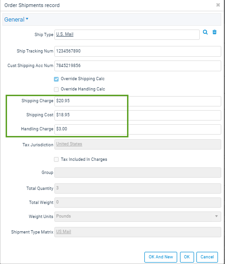225x264 pixels.
Task: Cancel the shipment record dialog
Action: pyautogui.click(x=207, y=257)
